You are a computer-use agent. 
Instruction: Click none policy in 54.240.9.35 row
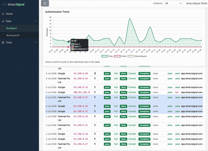tap(155, 106)
